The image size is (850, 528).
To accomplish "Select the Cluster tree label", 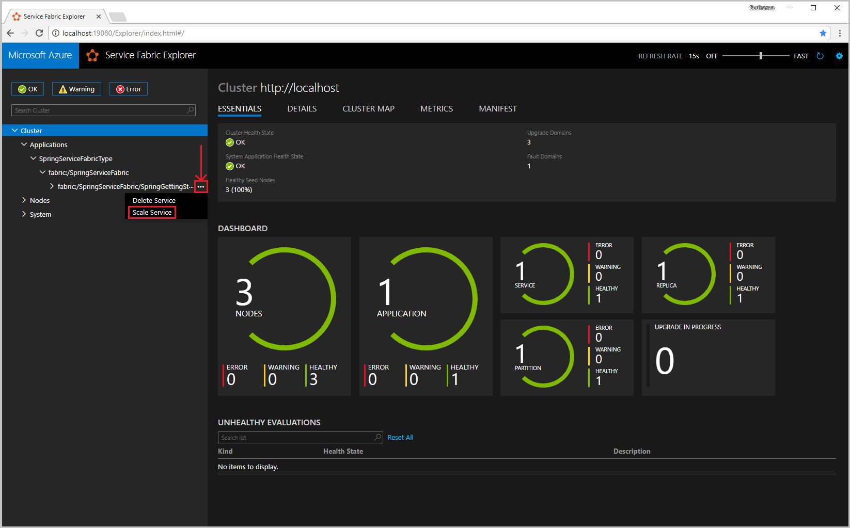I will 31,131.
